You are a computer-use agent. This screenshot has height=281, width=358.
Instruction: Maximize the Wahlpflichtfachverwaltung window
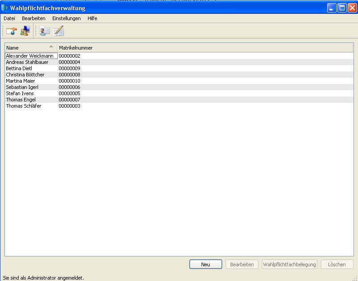coord(342,8)
